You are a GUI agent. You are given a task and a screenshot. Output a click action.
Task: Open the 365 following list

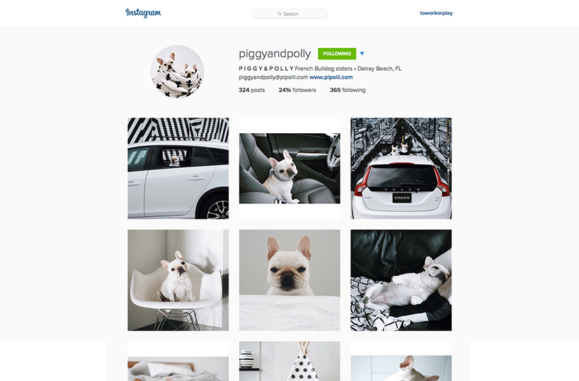(348, 90)
